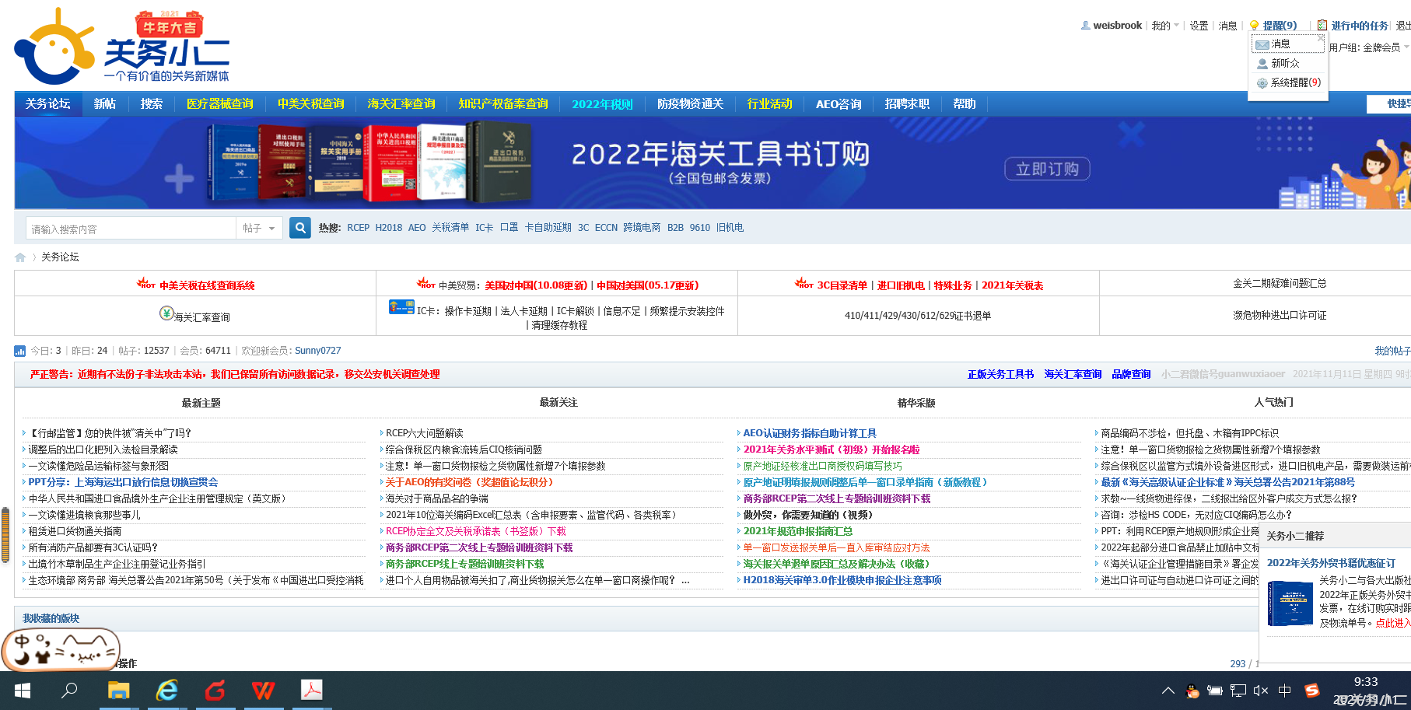Click the hot search keyword H2018
Viewport: 1411px width, 710px height.
coord(389,228)
